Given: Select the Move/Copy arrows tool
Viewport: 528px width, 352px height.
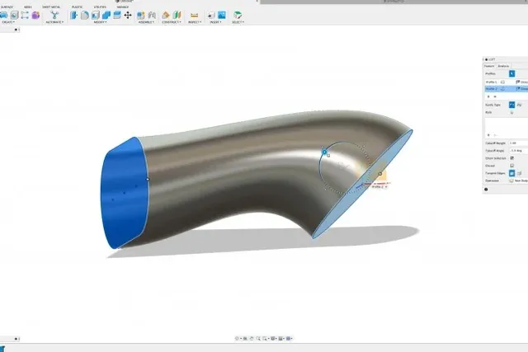Looking at the screenshot, I should coord(128,15).
